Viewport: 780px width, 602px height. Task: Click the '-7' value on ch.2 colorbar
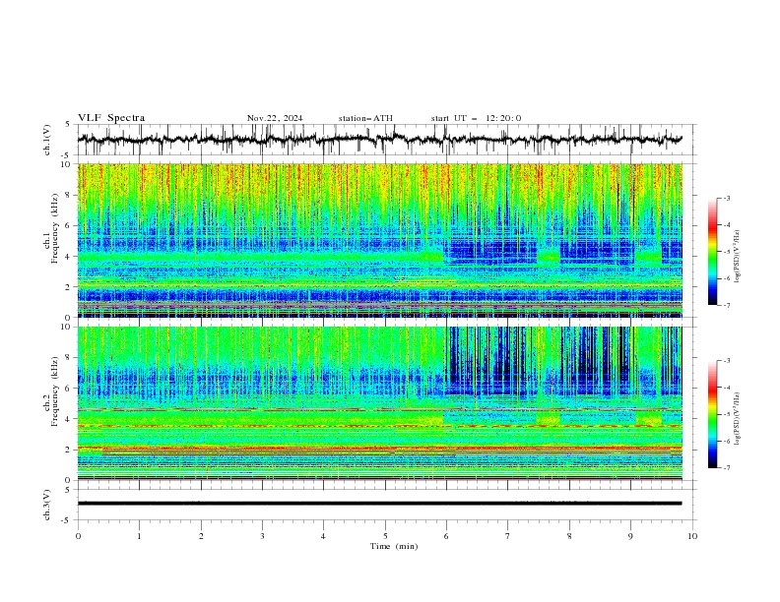click(x=726, y=468)
